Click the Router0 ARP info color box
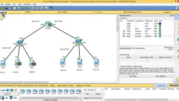The width and height of the screenshot is (179, 101). [160, 36]
